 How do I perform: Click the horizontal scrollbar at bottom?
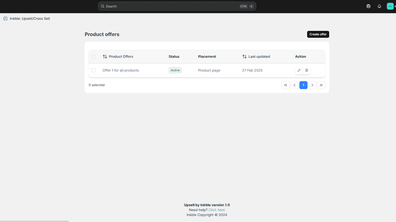coord(34,221)
